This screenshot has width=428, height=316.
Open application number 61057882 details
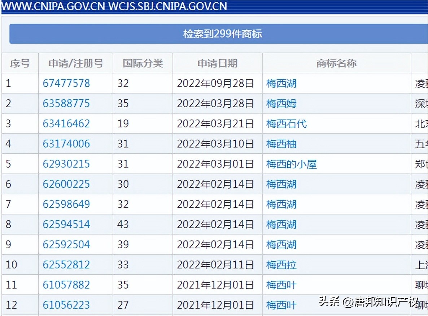tap(66, 285)
